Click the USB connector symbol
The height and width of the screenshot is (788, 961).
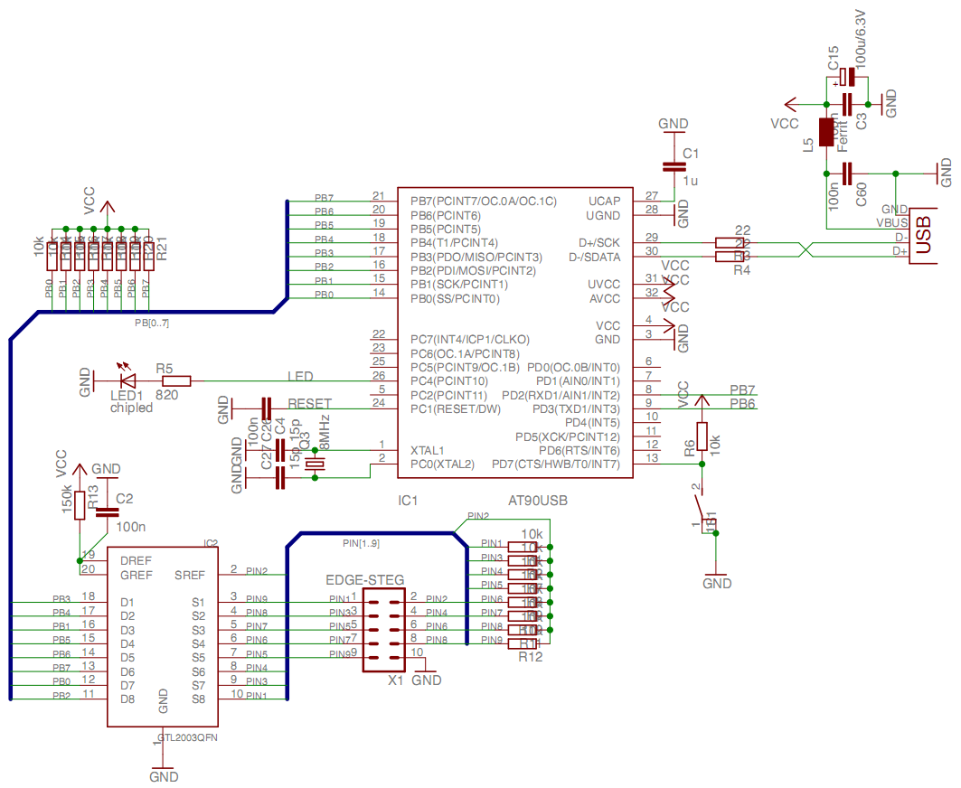pyautogui.click(x=924, y=233)
